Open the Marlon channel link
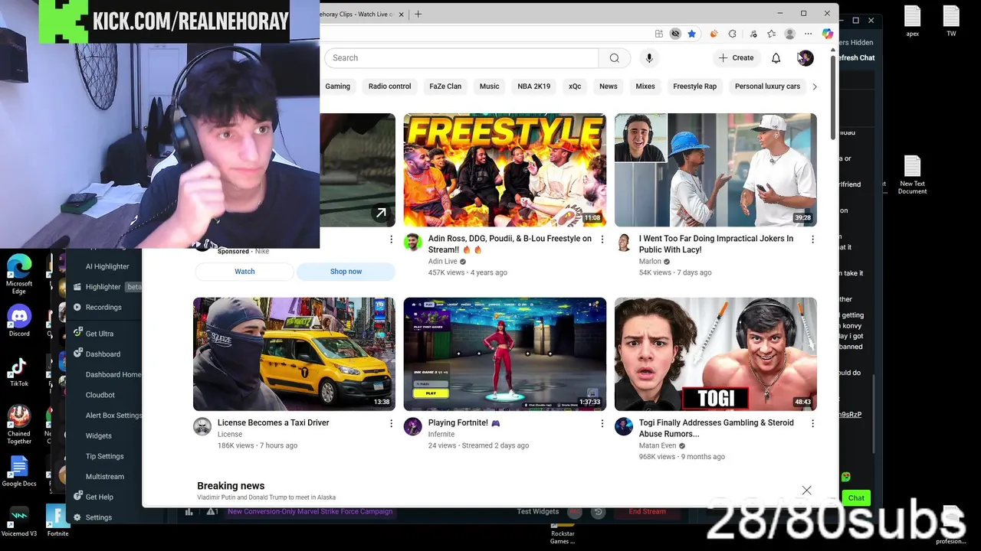 tap(650, 262)
